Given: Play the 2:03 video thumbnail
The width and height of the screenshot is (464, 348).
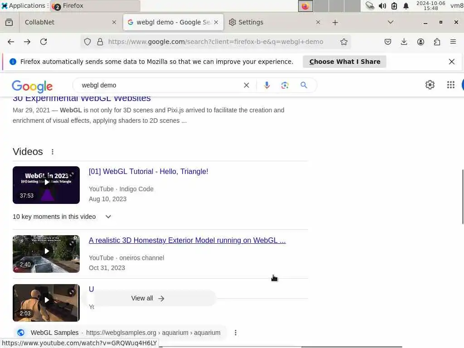Looking at the screenshot, I should 46,303.
